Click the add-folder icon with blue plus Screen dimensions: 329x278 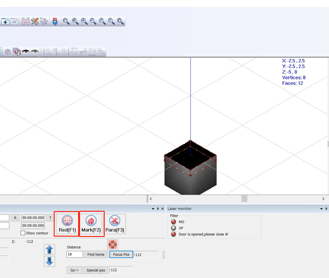[x=5, y=21]
